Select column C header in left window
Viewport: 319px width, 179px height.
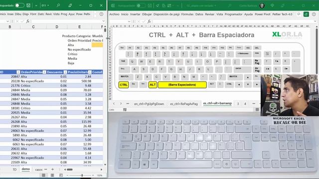[33, 27]
